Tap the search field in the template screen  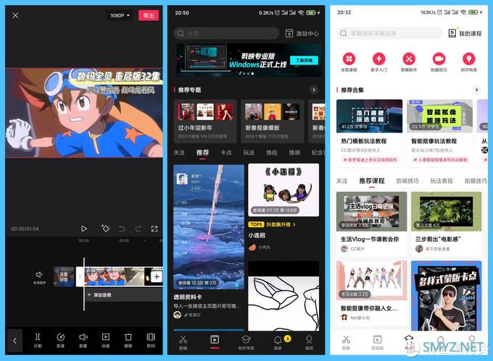(226, 33)
